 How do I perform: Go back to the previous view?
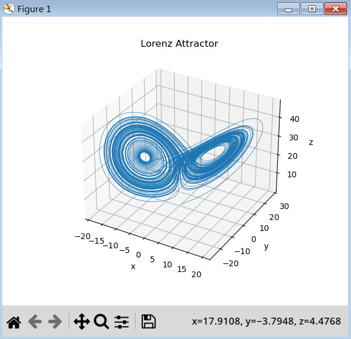tap(35, 322)
